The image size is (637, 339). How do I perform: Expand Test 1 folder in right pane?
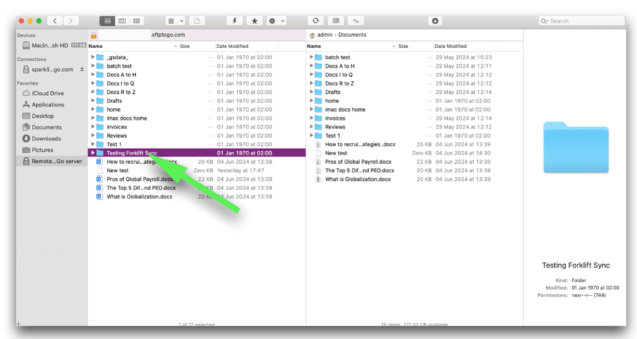pos(311,136)
